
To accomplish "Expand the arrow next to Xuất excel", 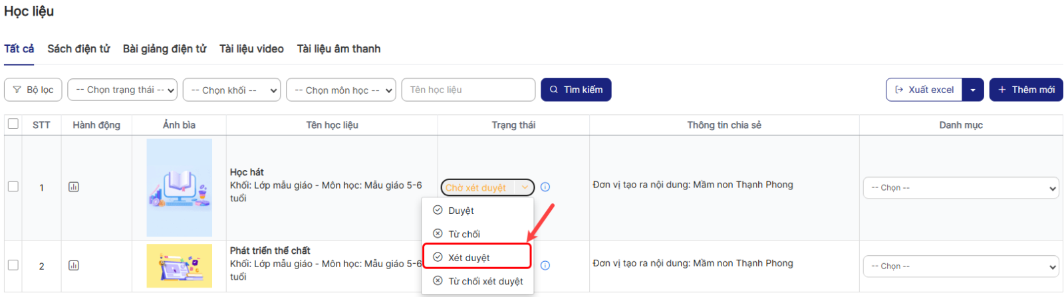I will (x=973, y=90).
